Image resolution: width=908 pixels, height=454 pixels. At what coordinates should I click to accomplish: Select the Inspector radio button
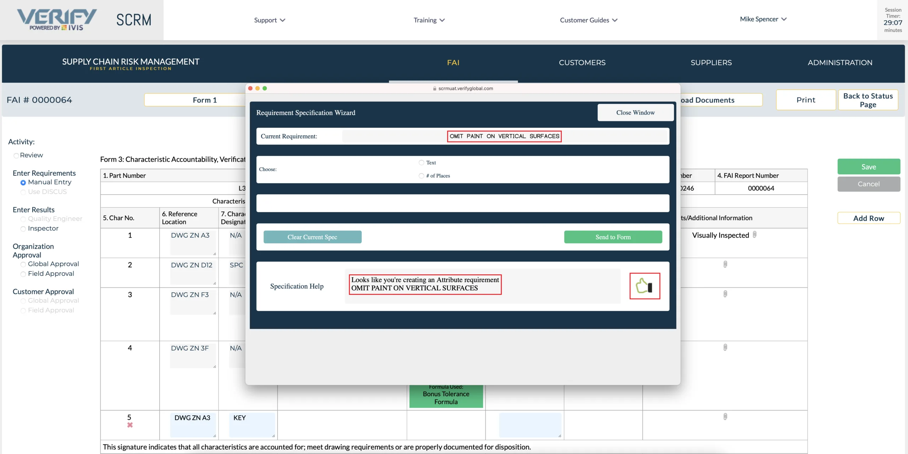coord(23,229)
